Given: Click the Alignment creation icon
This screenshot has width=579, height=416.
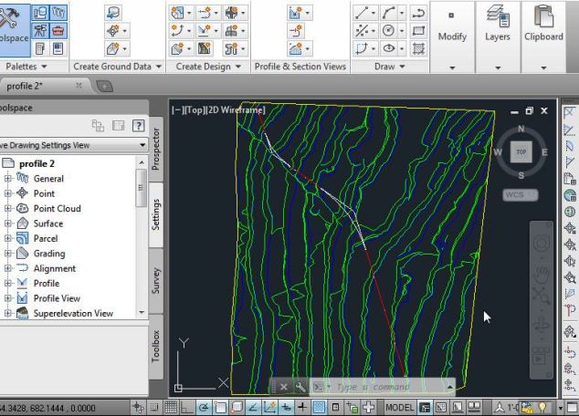Looking at the screenshot, I should [x=205, y=13].
